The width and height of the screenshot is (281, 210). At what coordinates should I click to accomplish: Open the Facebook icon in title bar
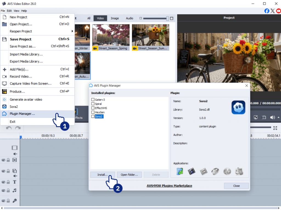pos(267,11)
